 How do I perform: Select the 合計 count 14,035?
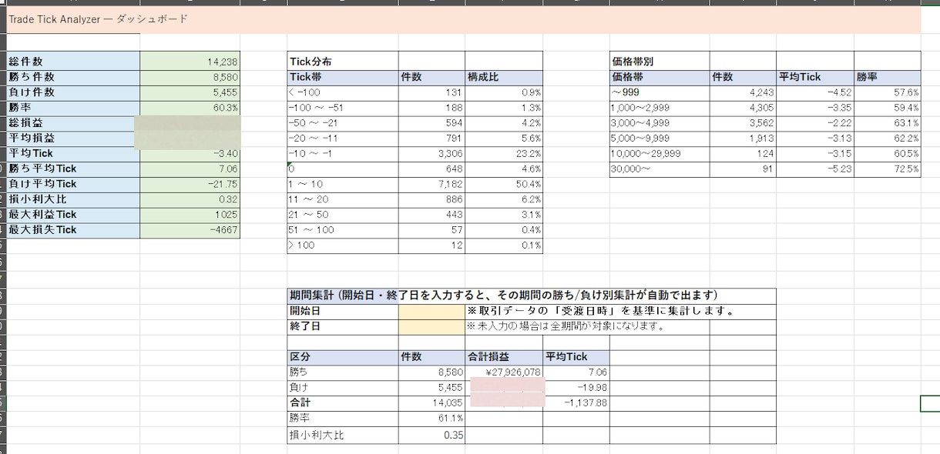click(431, 402)
